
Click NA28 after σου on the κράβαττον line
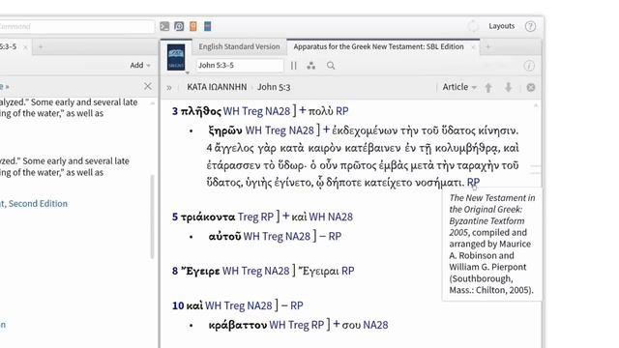click(375, 325)
